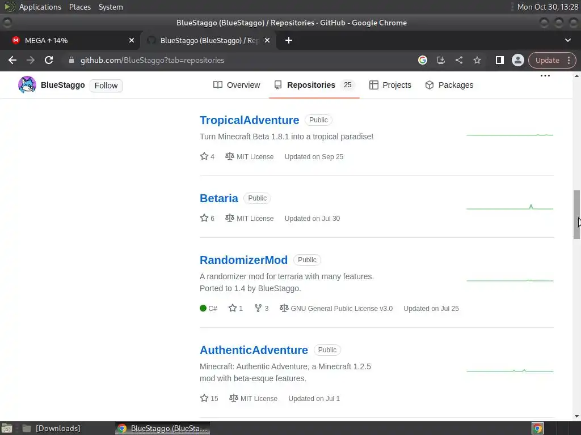581x435 pixels.
Task: Share this page via share icon
Action: pos(458,60)
